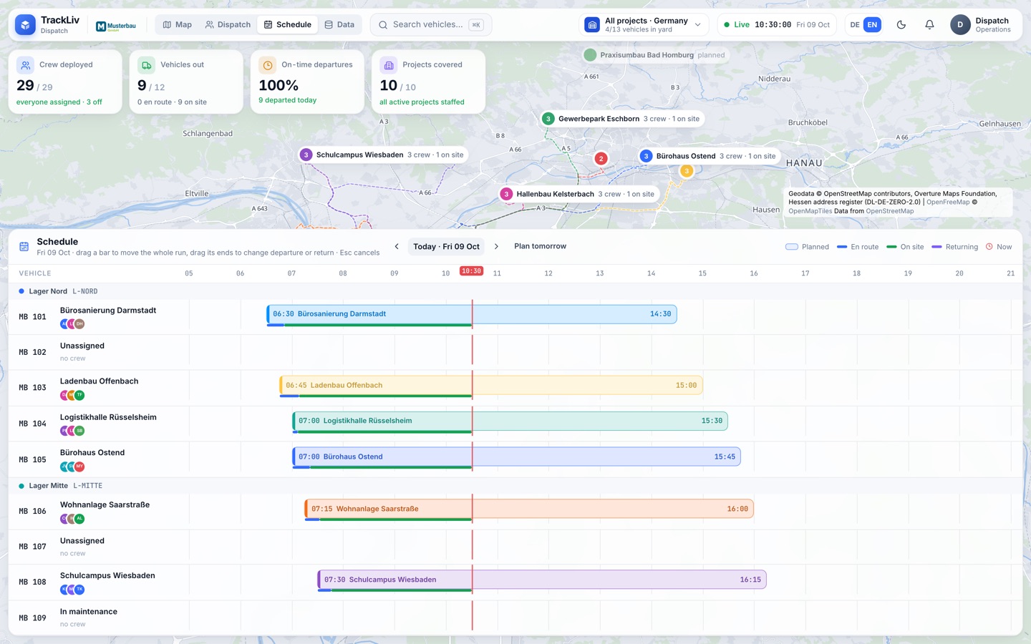Click the Crew deployed card icon
Image resolution: width=1031 pixels, height=644 pixels.
(x=25, y=65)
